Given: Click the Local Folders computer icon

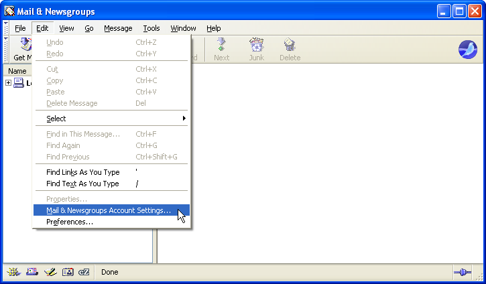Looking at the screenshot, I should 19,82.
